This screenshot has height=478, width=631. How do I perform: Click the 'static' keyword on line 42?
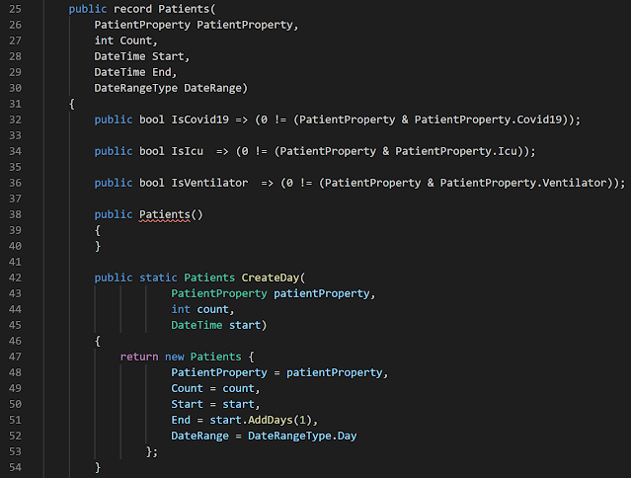tap(158, 278)
